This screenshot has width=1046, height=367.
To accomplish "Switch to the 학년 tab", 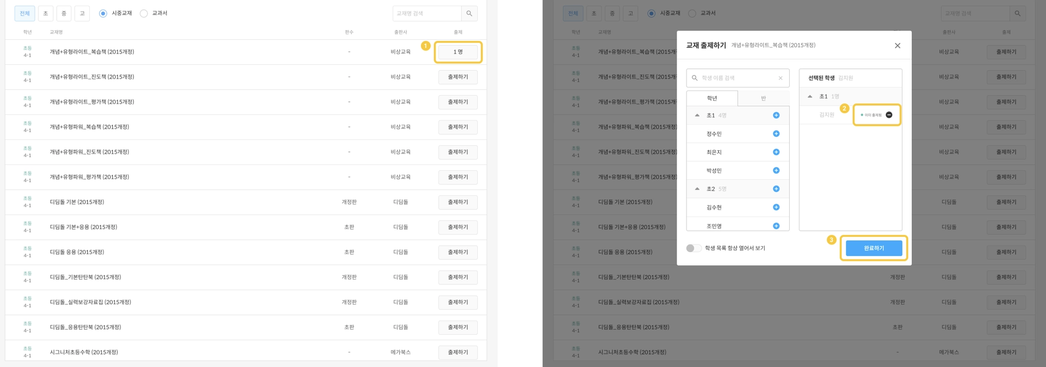I will [712, 98].
